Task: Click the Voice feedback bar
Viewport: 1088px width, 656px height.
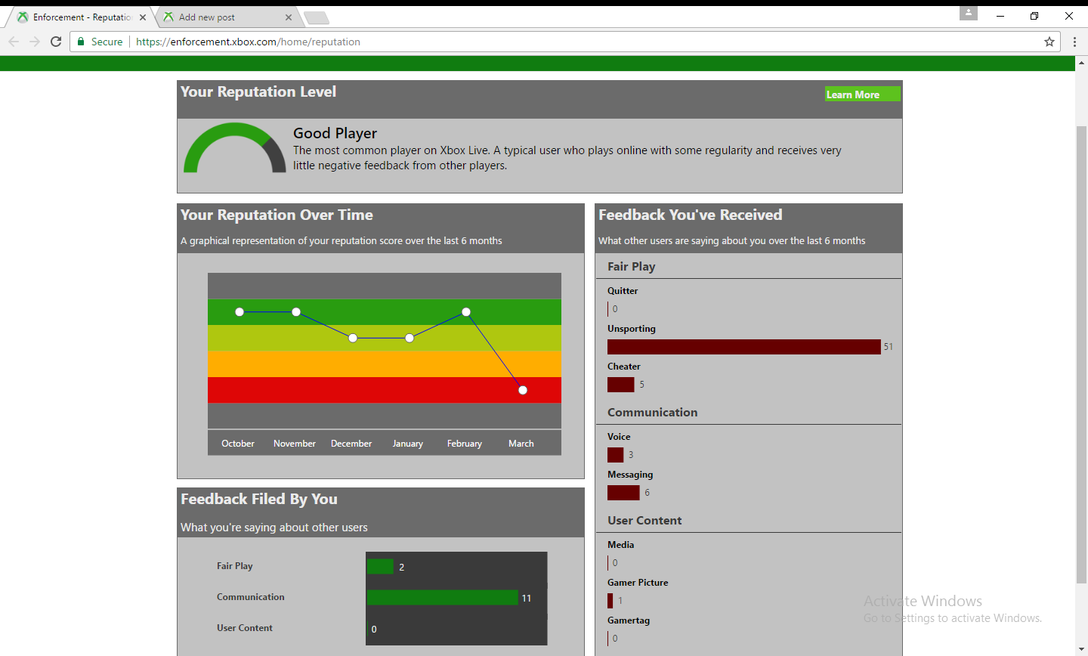Action: 616,455
